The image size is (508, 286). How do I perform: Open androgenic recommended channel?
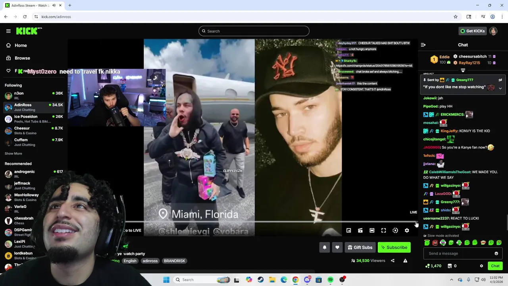34,174
